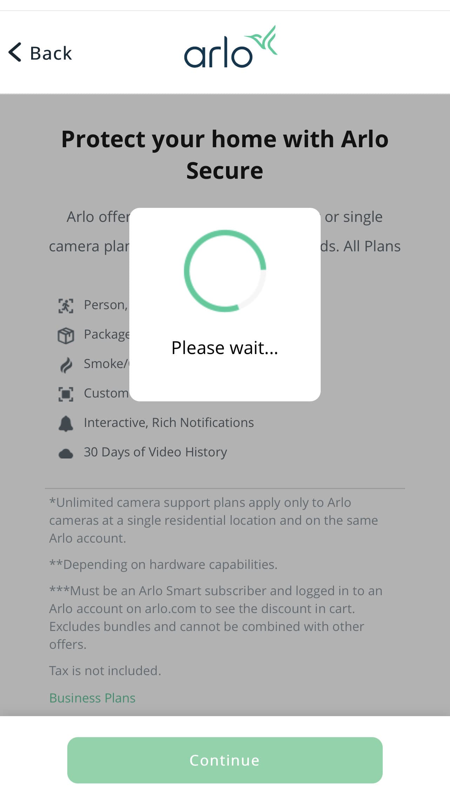Click the "Please wait..." message
The width and height of the screenshot is (450, 795).
tap(225, 348)
